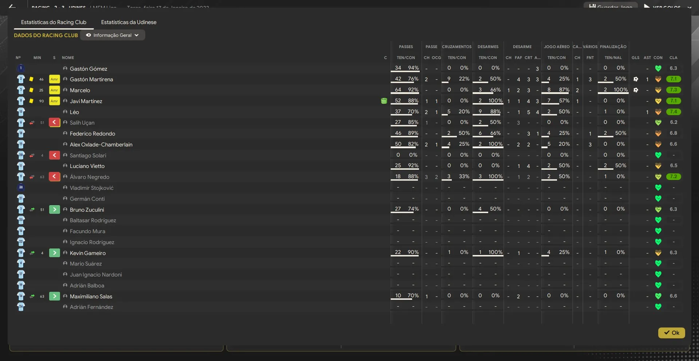The height and width of the screenshot is (361, 699).
Task: Click red substituted-off arrow for Álvaro Negredo
Action: tap(54, 177)
